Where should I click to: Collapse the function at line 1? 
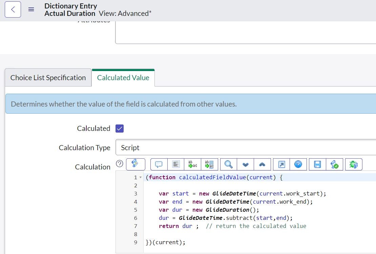coord(141,178)
